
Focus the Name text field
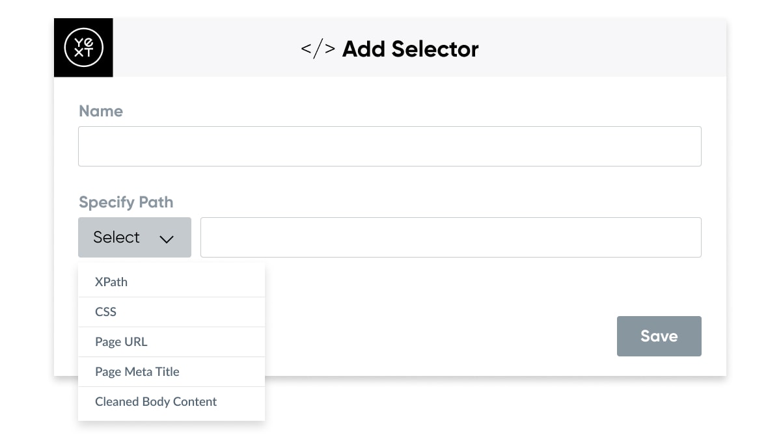coord(390,146)
